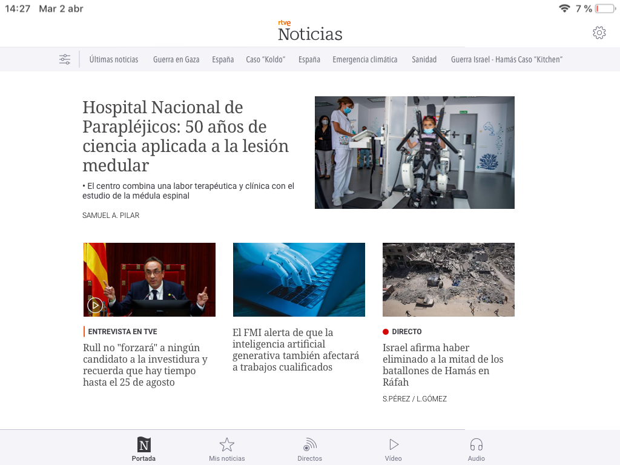Screen dimensions: 620x465
Task: Tap the rtve Noticias logo
Action: point(310,31)
